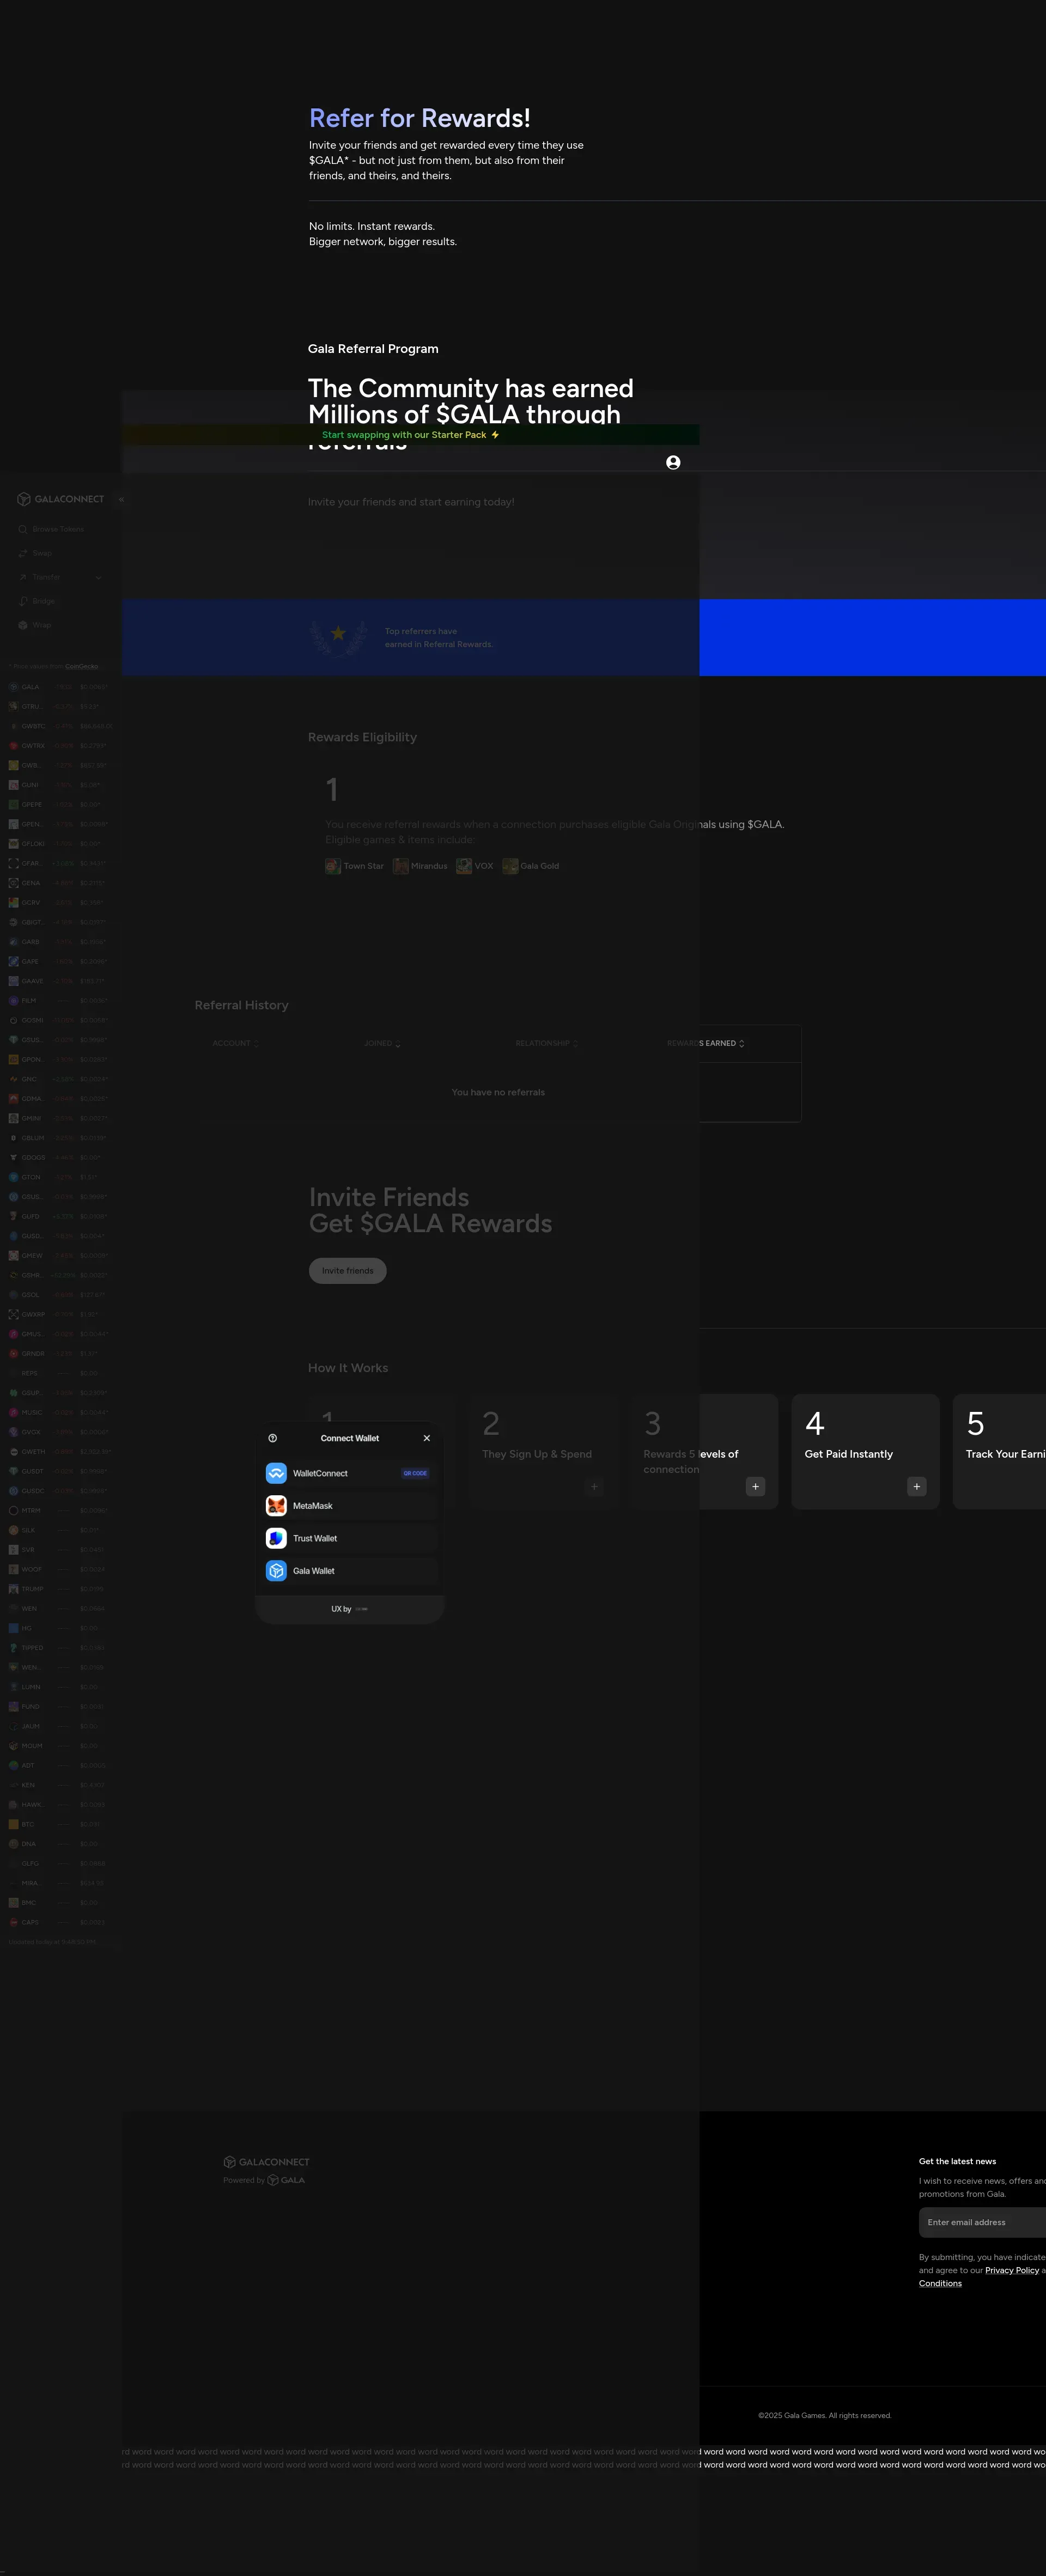Pick the Trust Wallet shield icon
The width and height of the screenshot is (1046, 2576).
277,1538
